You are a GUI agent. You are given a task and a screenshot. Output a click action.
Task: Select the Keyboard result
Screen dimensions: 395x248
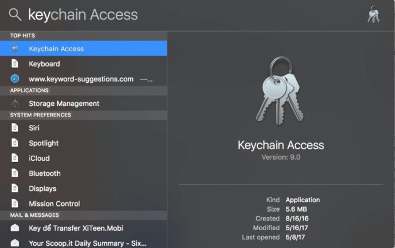coord(83,64)
